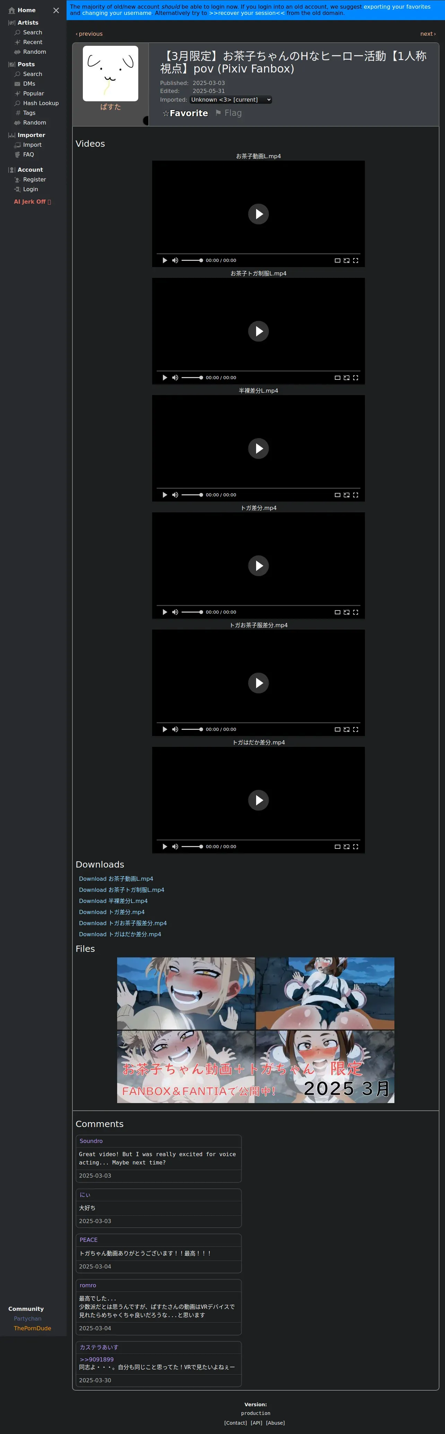The image size is (445, 1434).
Task: Follow the changing your username link
Action: [117, 13]
